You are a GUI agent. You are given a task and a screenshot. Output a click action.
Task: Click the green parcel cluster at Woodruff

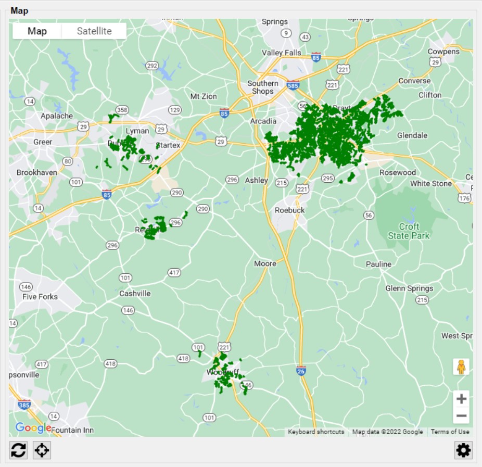225,373
